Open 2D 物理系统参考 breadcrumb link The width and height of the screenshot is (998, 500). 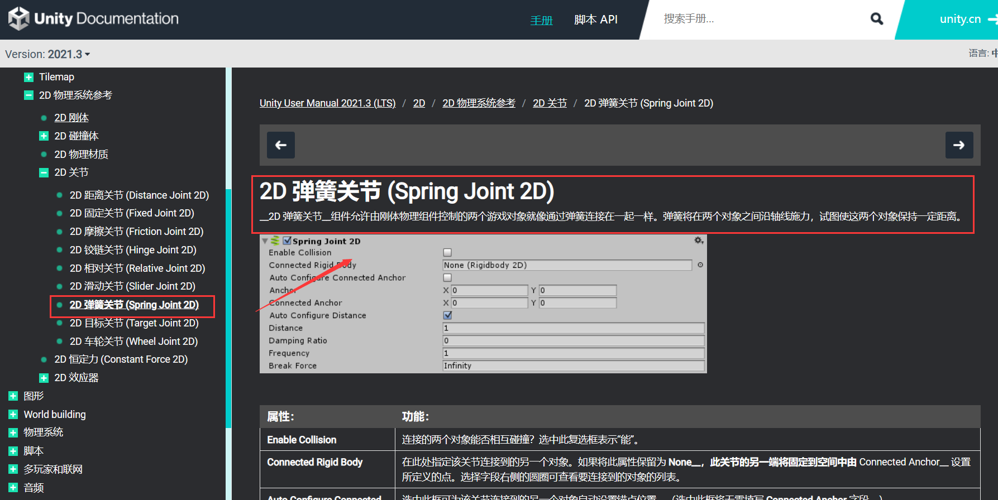pos(479,103)
